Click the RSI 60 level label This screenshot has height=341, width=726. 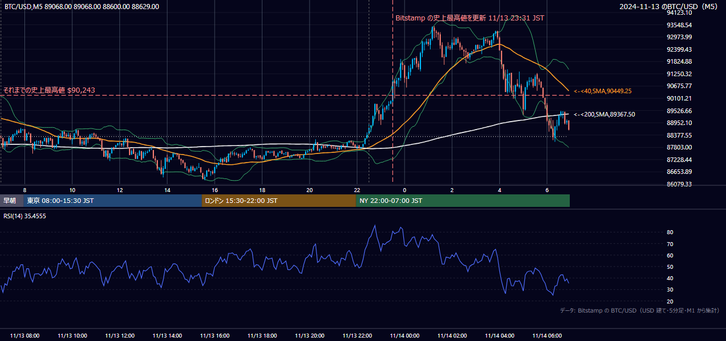670,255
